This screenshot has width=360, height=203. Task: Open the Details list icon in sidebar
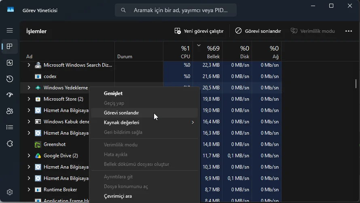tap(10, 127)
